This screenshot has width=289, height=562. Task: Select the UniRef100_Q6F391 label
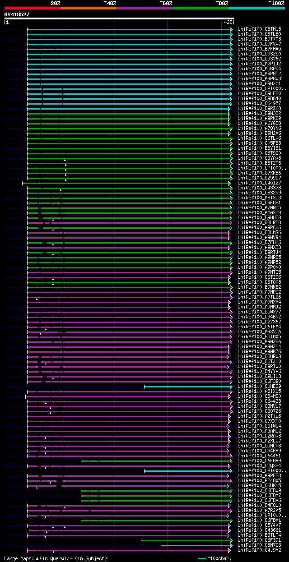[x=259, y=540]
